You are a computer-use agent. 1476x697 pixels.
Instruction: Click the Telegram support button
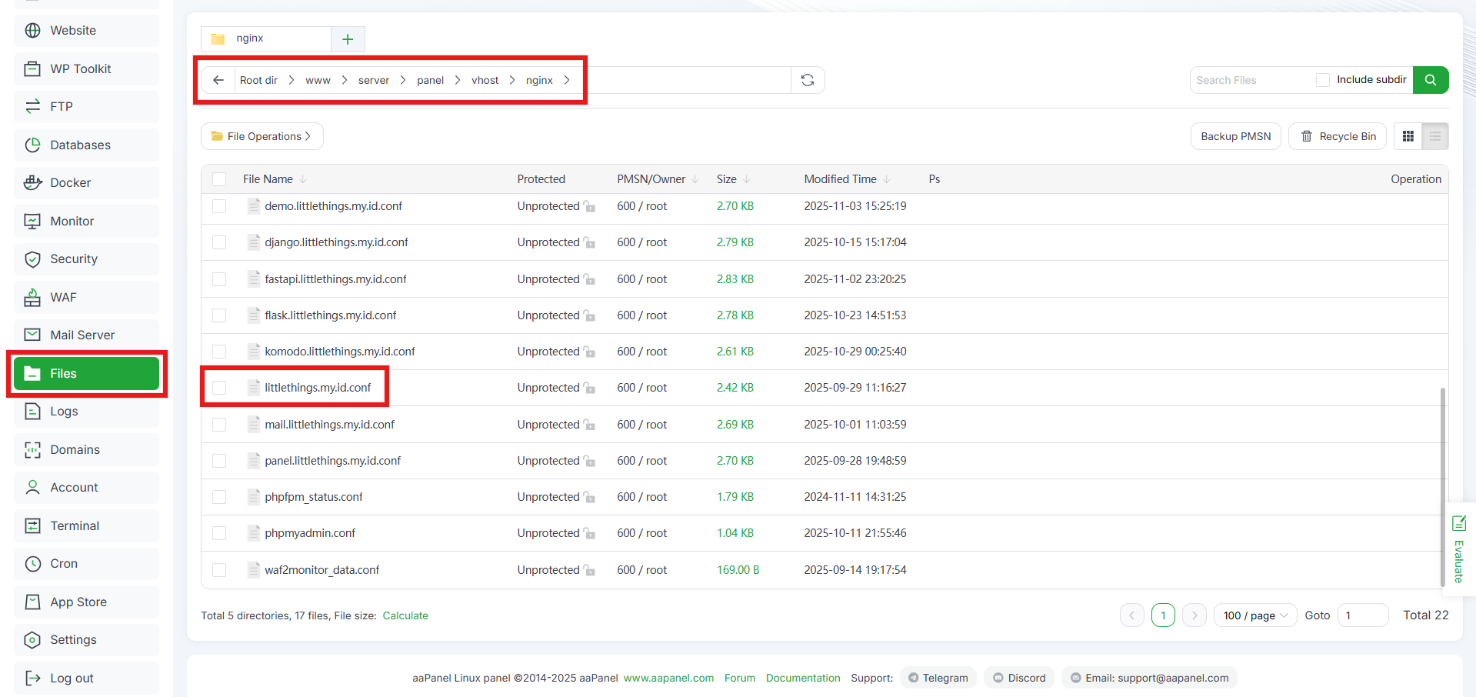click(x=938, y=678)
